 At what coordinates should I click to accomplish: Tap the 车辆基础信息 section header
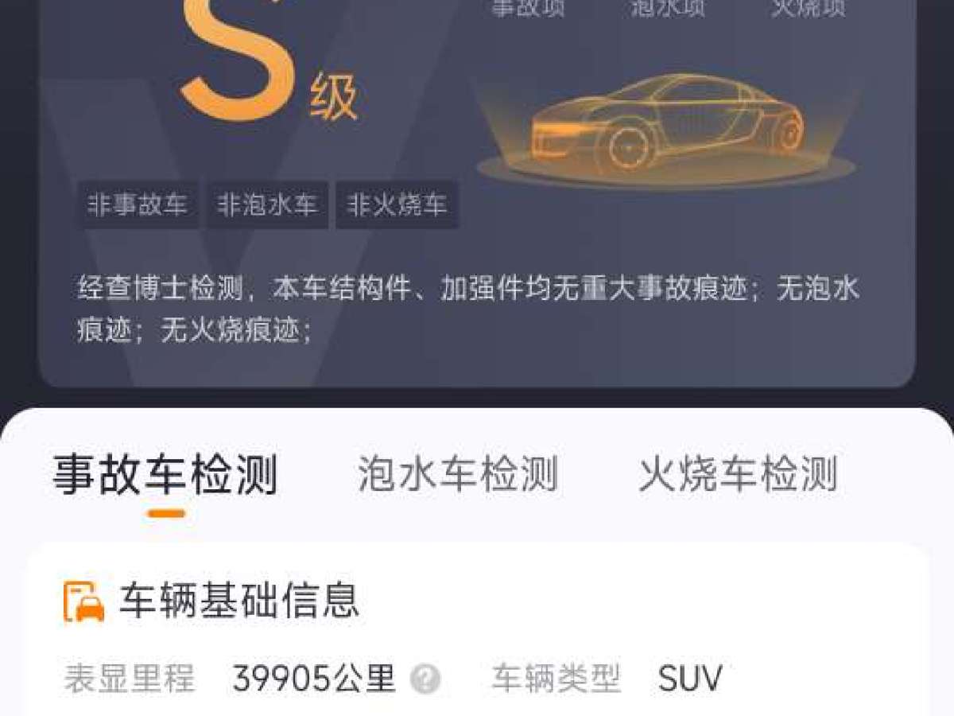[x=239, y=601]
